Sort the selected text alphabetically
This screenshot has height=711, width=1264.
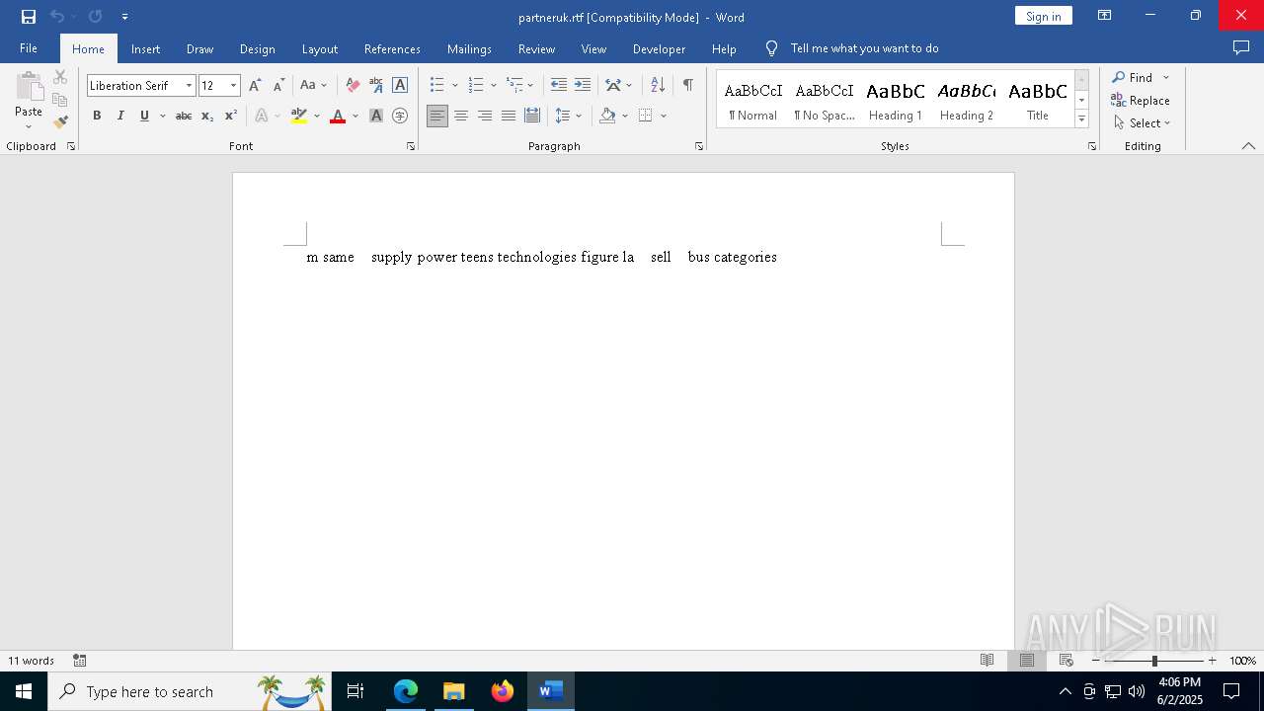point(658,85)
